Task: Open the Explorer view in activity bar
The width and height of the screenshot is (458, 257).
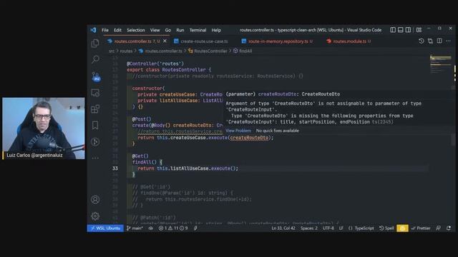Action: click(95, 43)
